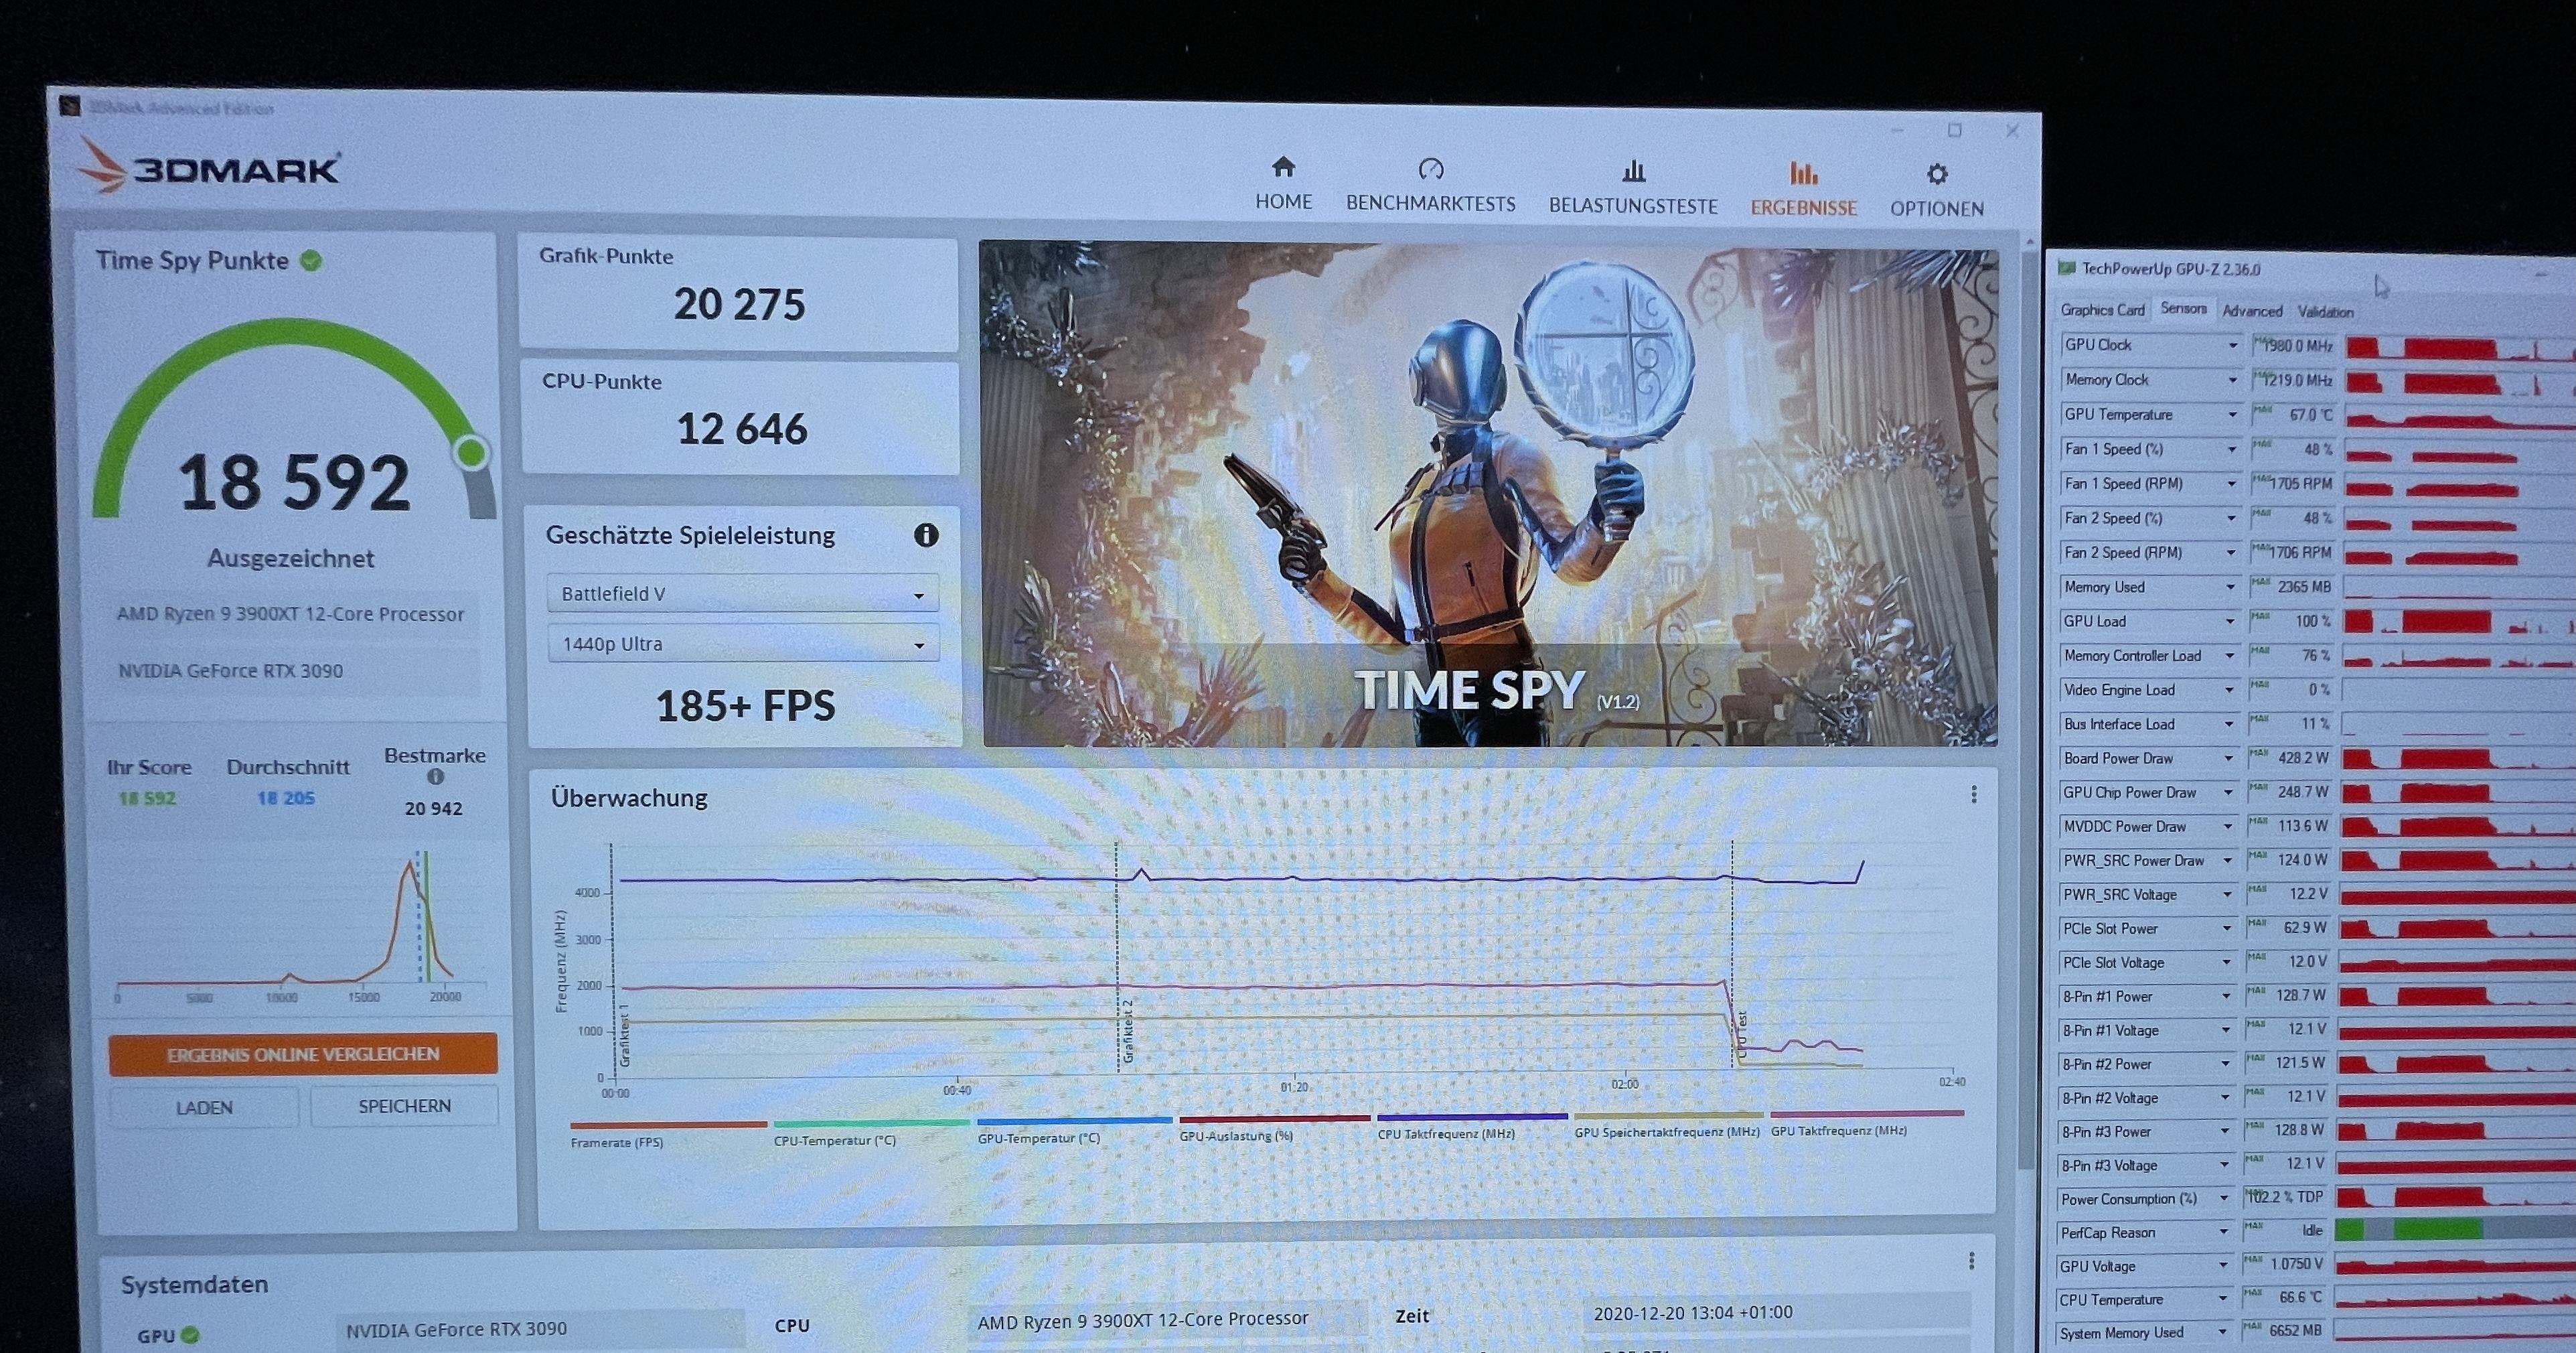Switch to the Advanced tab in GPU-Z
2576x1353 pixels.
point(2252,311)
